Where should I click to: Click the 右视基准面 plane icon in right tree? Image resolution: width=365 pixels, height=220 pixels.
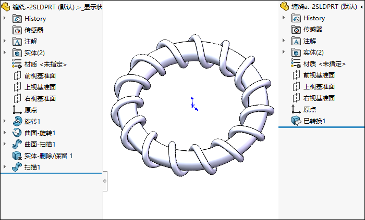pyautogui.click(x=296, y=98)
